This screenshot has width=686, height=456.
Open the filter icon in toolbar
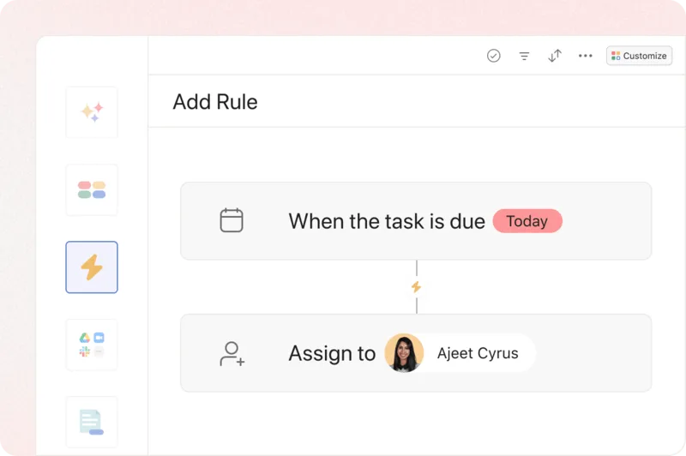[x=524, y=56]
